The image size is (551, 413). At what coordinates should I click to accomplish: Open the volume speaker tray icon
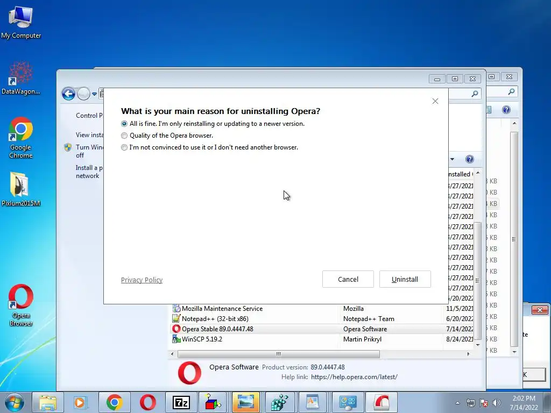497,403
